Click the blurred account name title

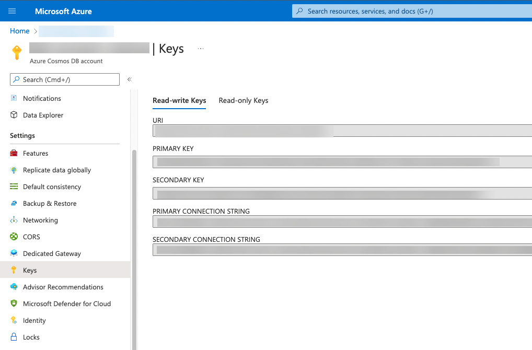pyautogui.click(x=89, y=48)
